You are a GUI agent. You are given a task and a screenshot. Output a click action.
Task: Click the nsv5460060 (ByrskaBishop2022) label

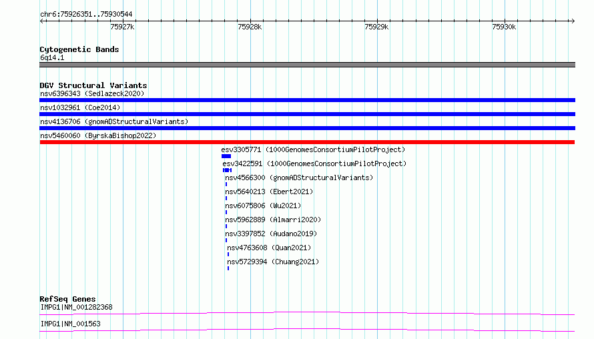click(x=98, y=135)
